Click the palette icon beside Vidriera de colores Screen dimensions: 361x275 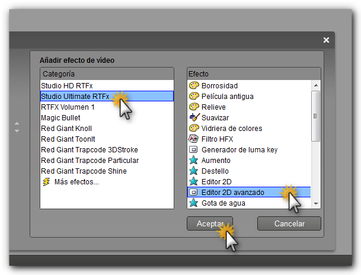click(194, 128)
